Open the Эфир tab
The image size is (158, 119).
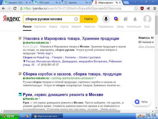[x=120, y=27]
